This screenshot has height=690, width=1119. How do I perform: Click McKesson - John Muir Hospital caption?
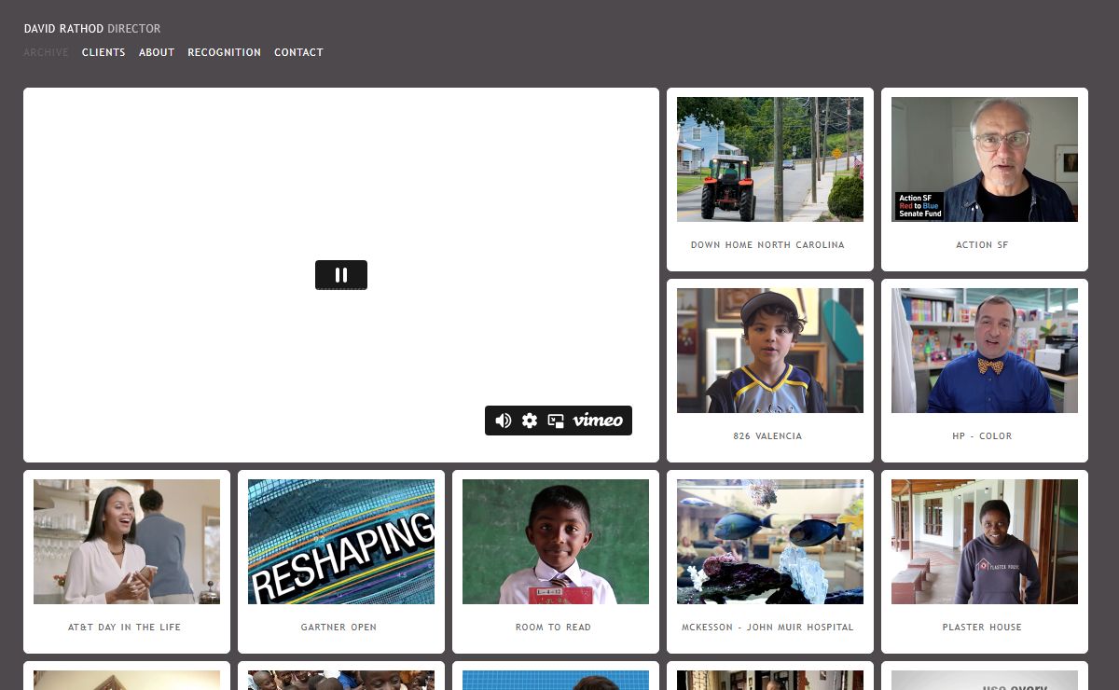pos(767,628)
